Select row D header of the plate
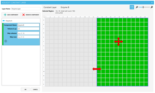 point(44,33)
